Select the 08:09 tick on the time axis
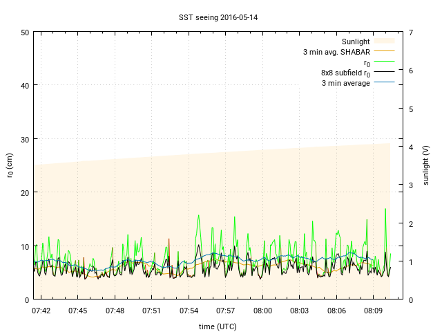Image resolution: width=442 pixels, height=332 pixels. [374, 311]
